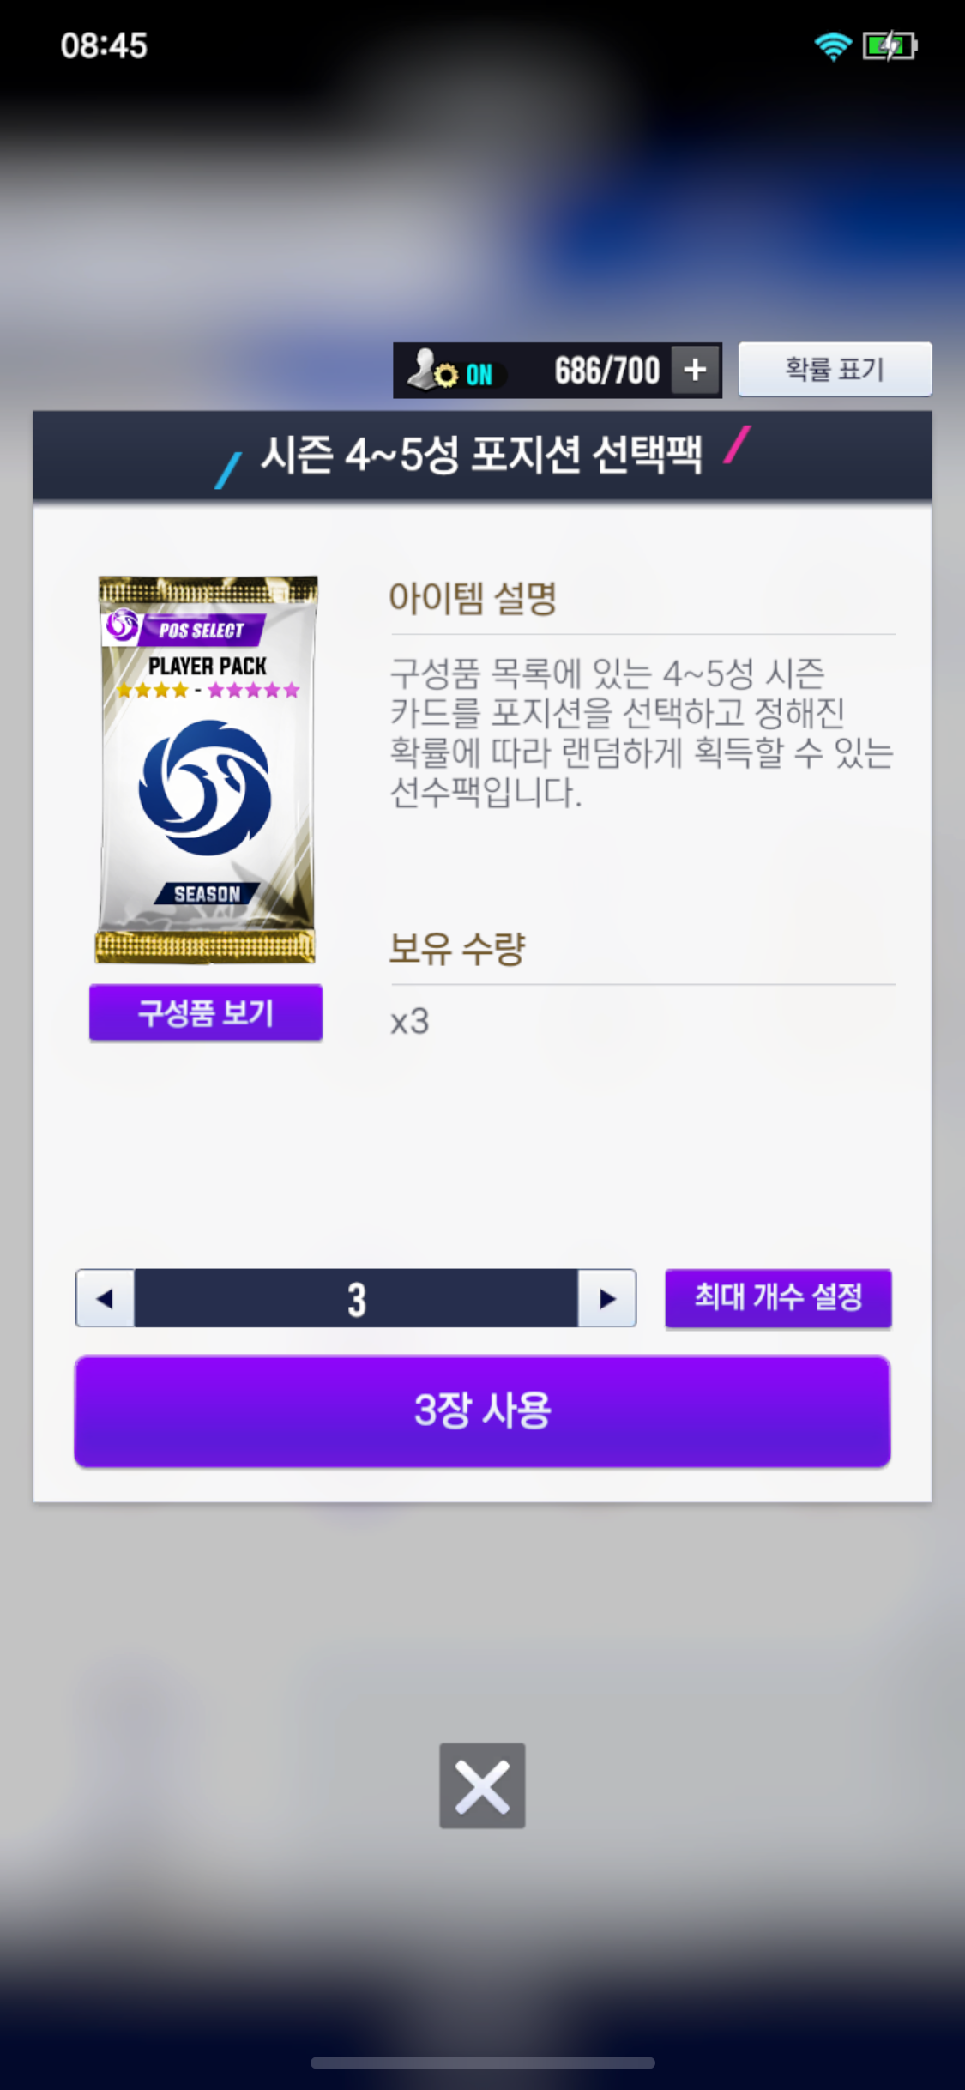This screenshot has height=2090, width=965.
Task: Close the popup with the X icon
Action: [x=482, y=1785]
